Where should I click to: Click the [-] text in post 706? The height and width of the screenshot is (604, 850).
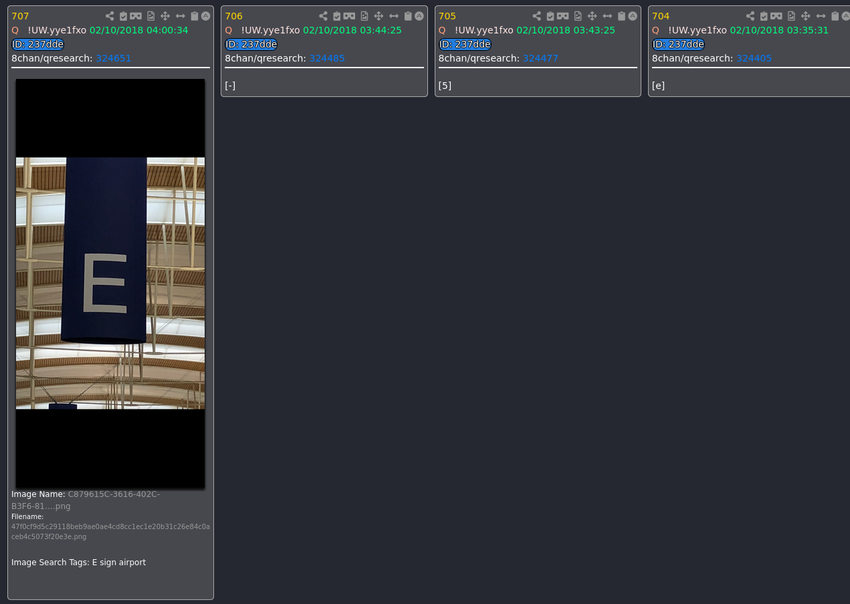coord(230,86)
